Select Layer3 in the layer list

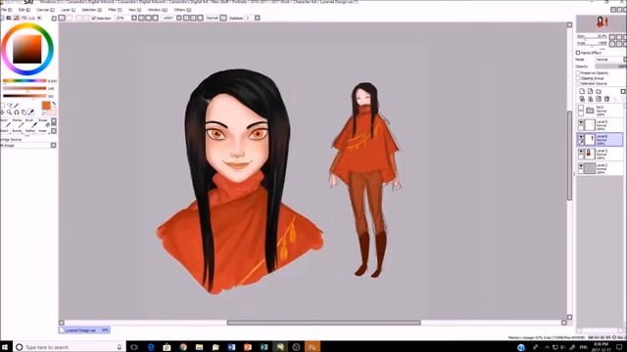coord(601,154)
